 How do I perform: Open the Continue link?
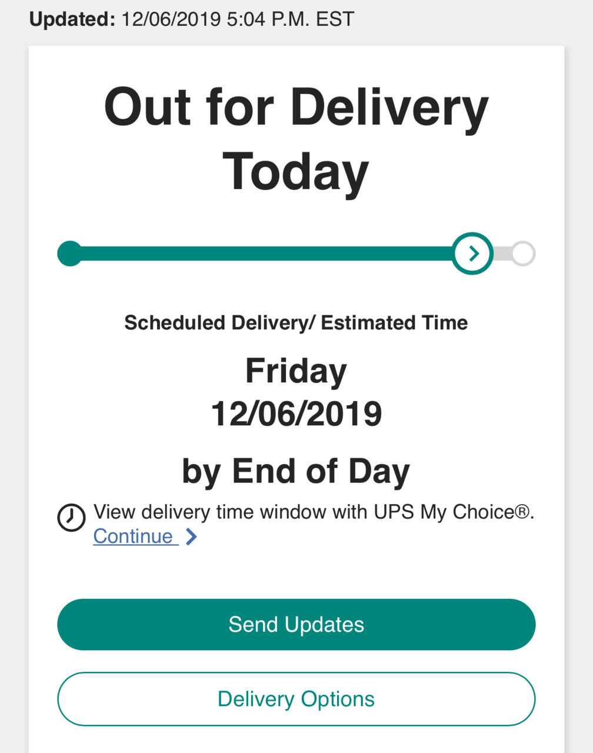[136, 537]
